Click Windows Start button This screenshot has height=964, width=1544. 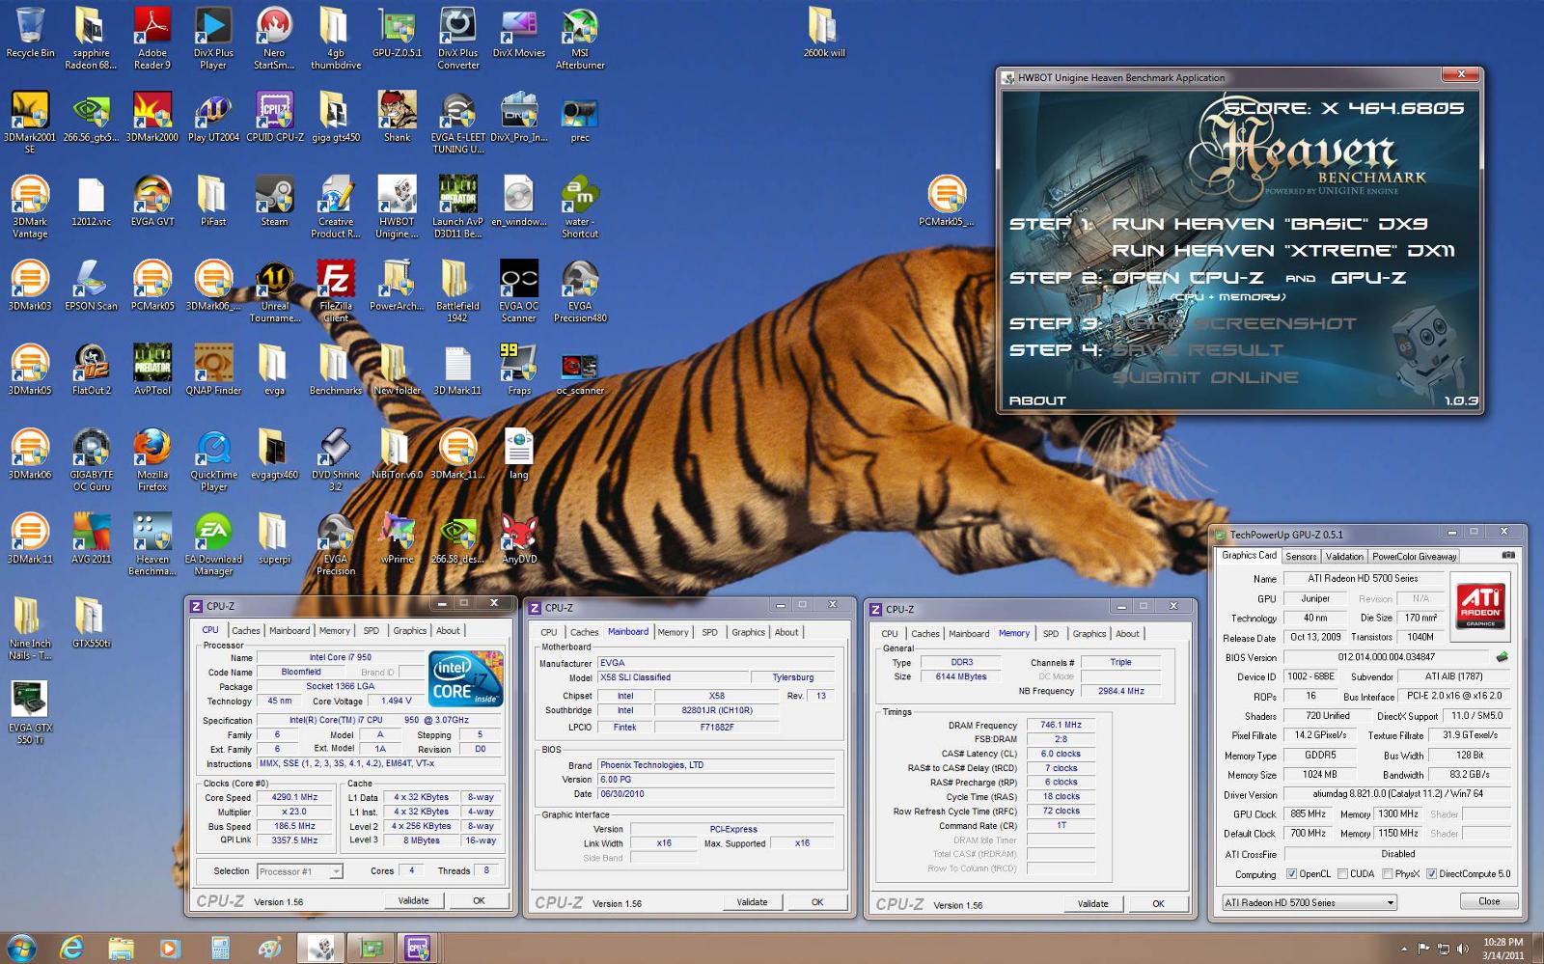pos(21,949)
